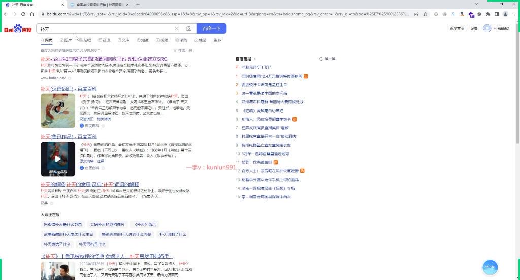Click the gear-shaped extension icon
This screenshot has width=520, height=280.
tap(479, 14)
